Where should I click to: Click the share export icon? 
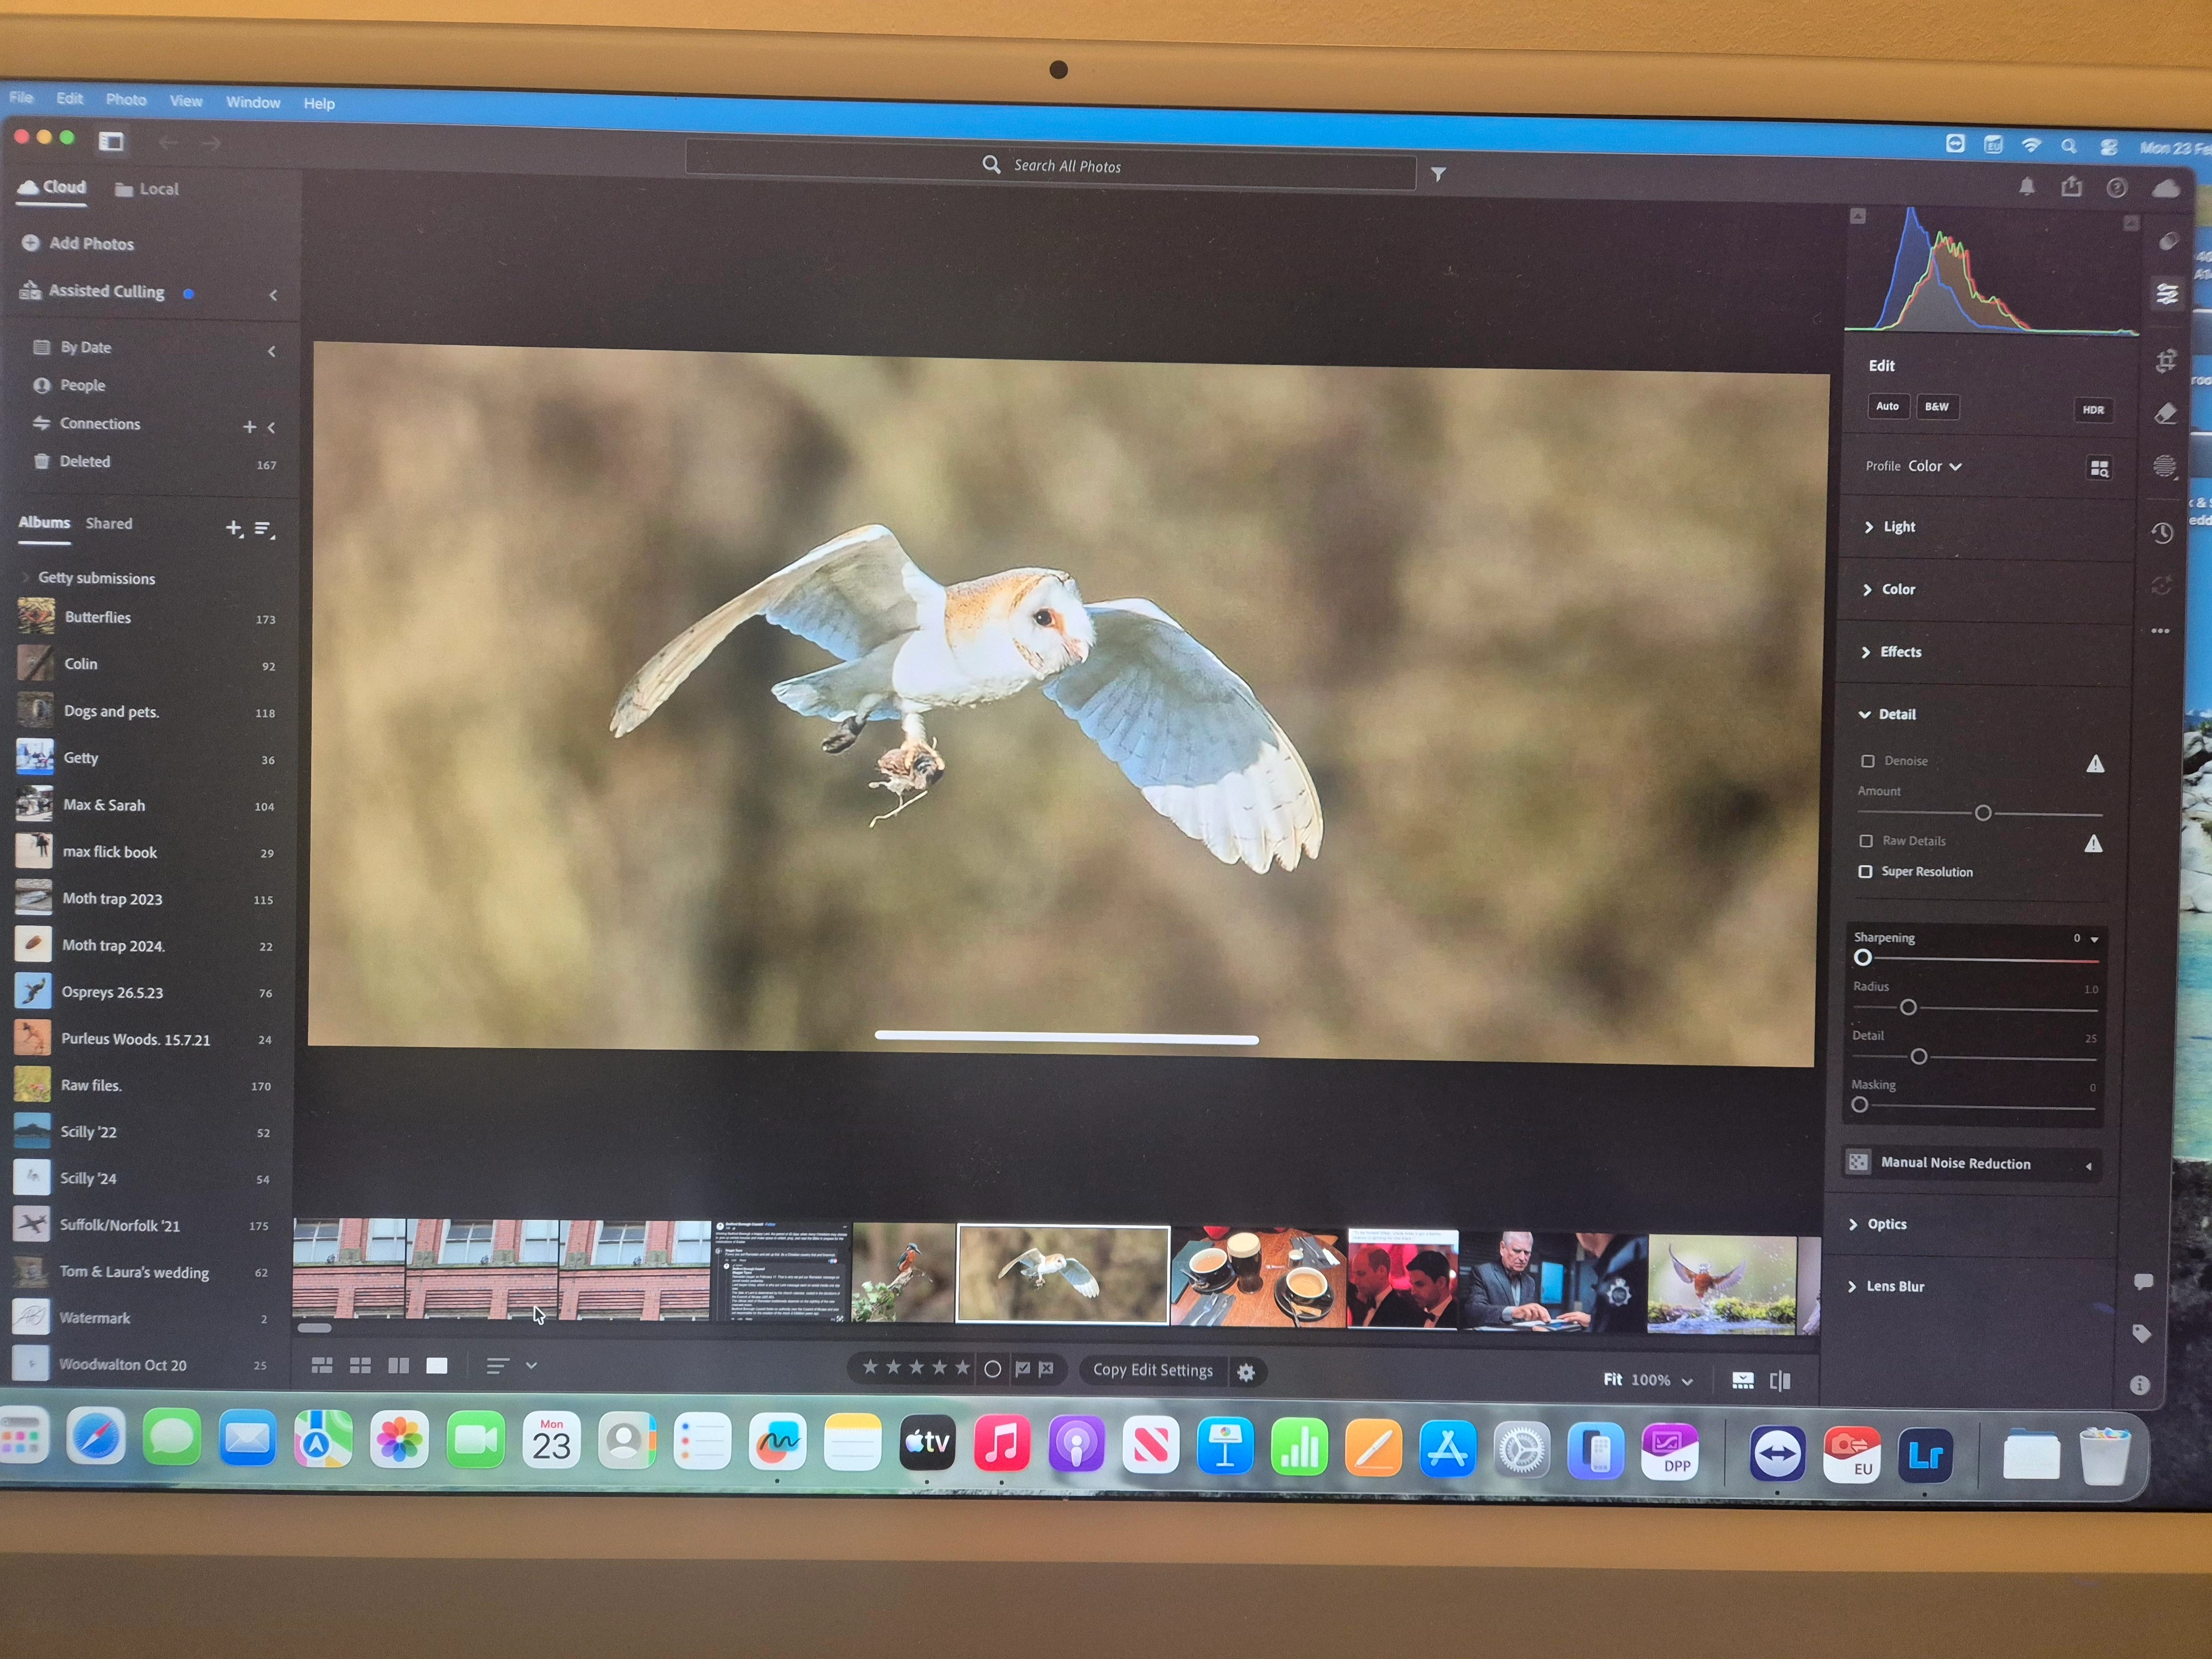[2072, 187]
